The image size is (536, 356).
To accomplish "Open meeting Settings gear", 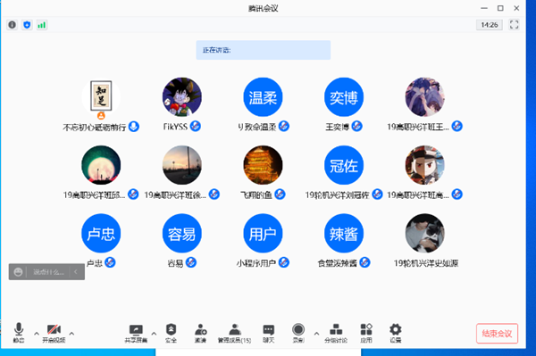I will click(396, 333).
